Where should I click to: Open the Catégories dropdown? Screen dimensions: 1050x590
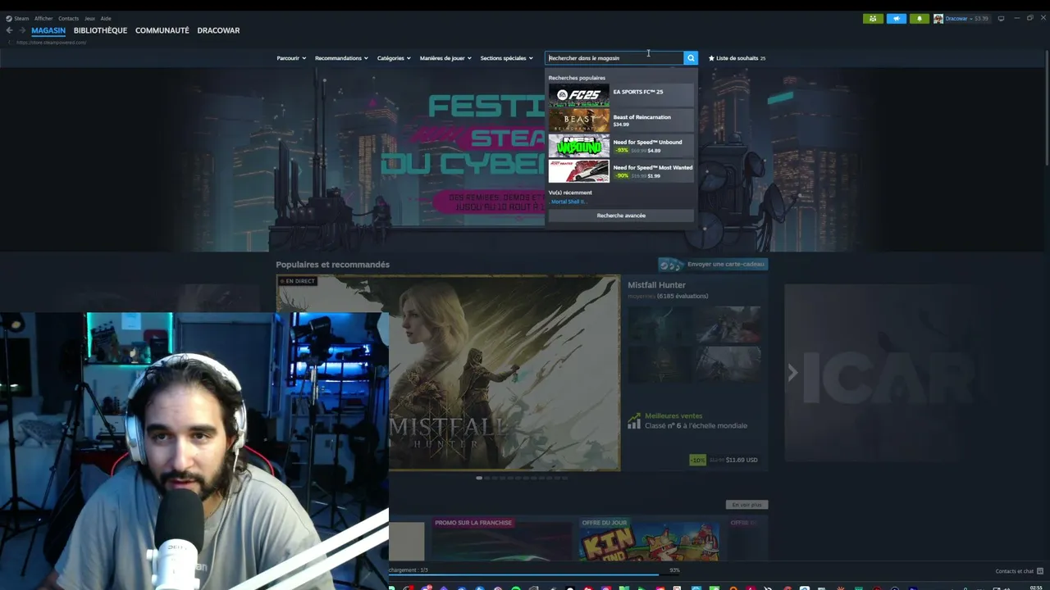tap(394, 58)
